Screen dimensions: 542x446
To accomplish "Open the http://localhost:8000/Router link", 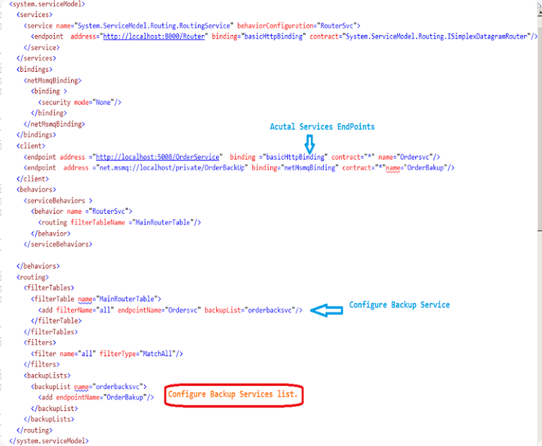I will [154, 37].
